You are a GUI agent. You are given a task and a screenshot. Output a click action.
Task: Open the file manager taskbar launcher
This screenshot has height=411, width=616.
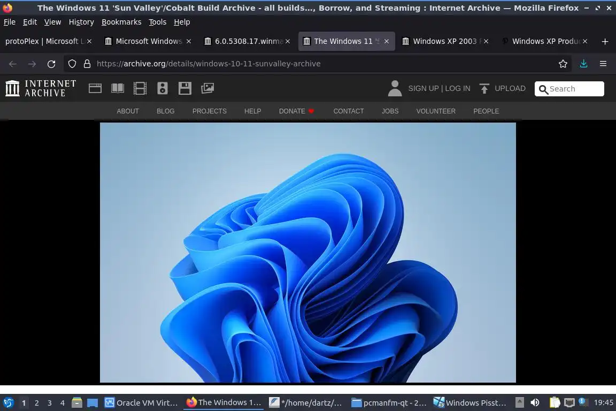pyautogui.click(x=77, y=402)
